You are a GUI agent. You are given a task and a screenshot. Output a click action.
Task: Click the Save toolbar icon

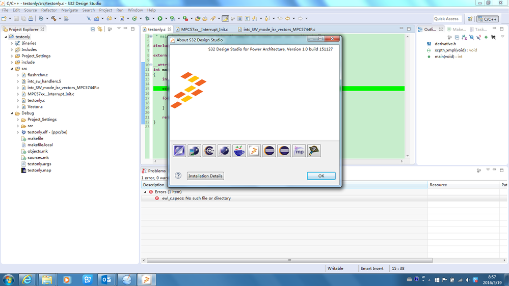16,18
